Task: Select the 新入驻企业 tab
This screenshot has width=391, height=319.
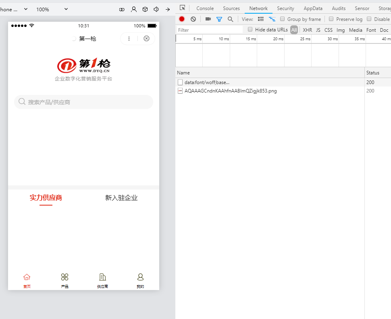Action: click(121, 198)
